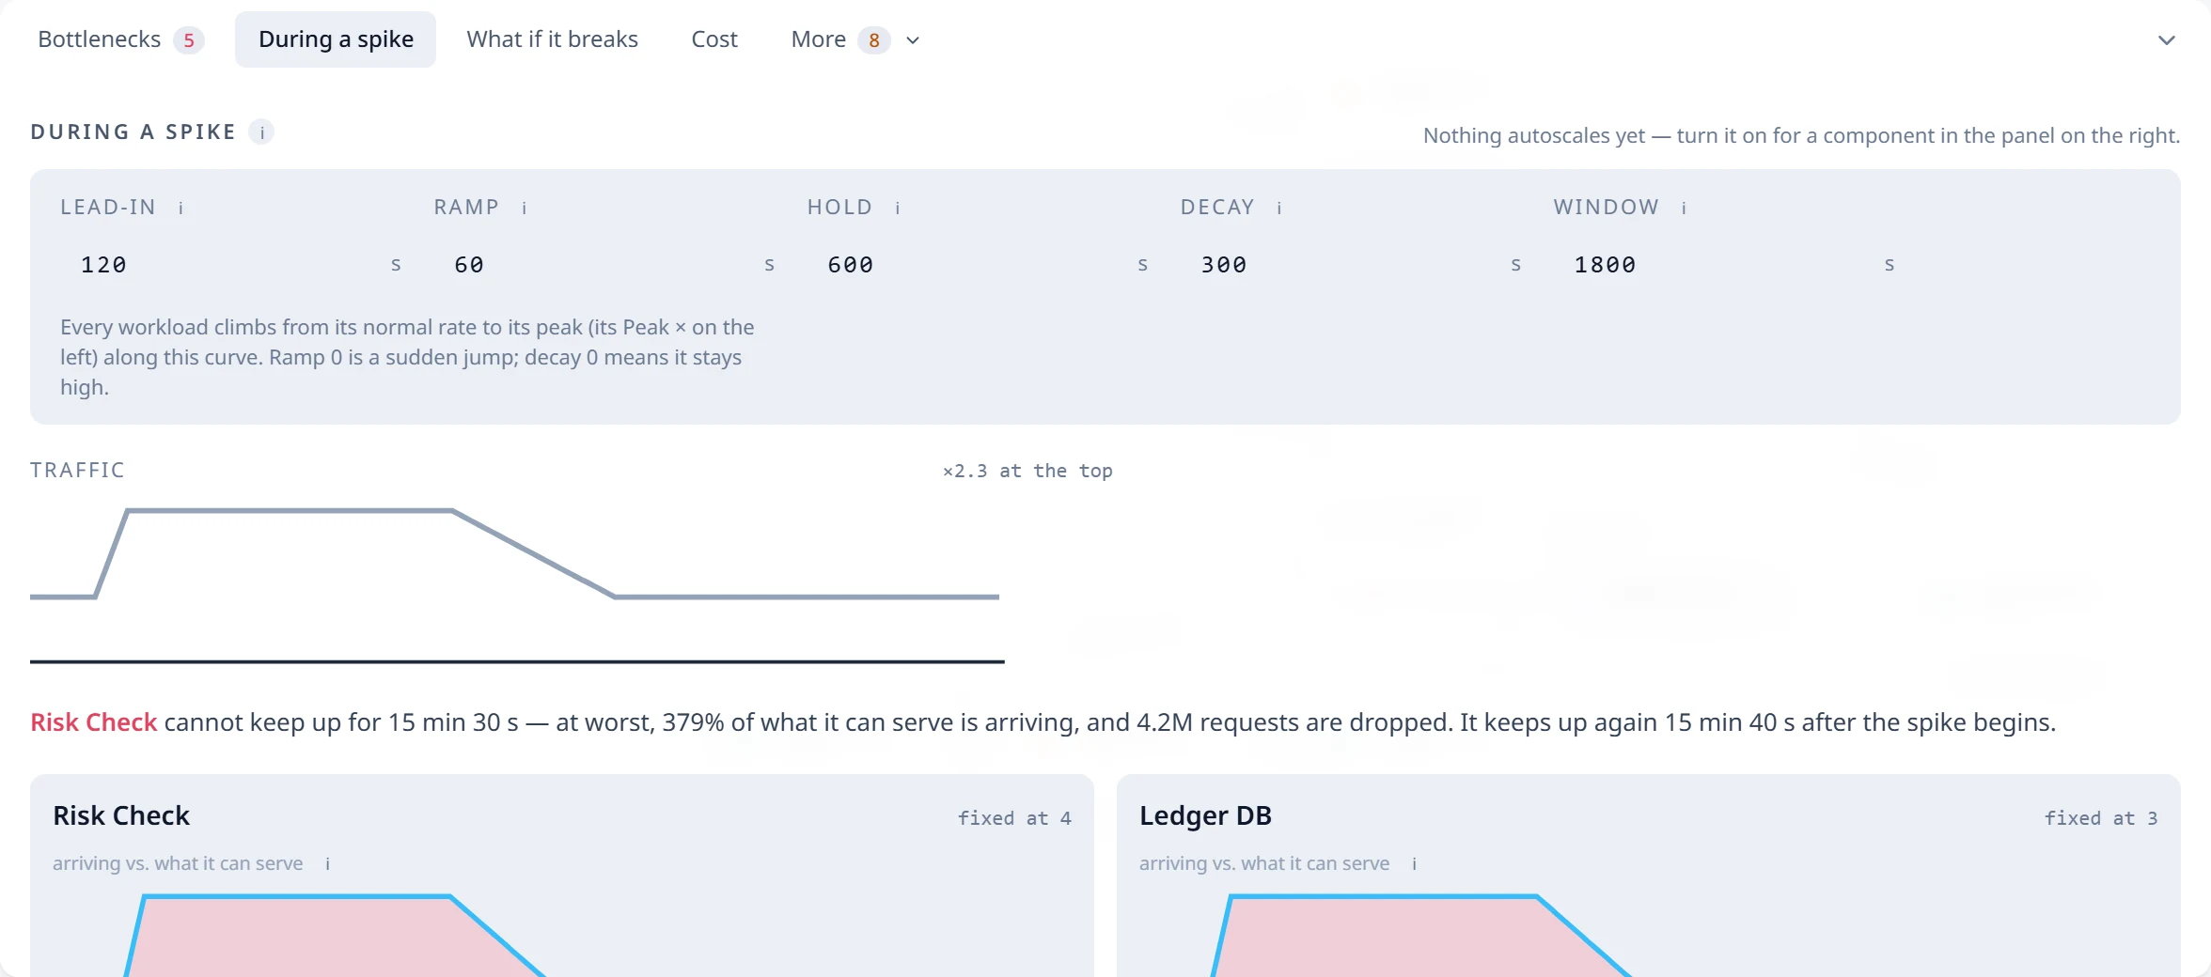Edit the Decay value 300
The width and height of the screenshot is (2211, 977).
coord(1341,265)
